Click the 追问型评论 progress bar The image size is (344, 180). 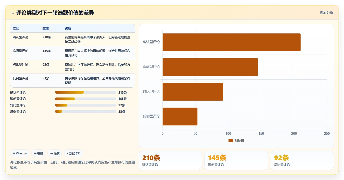(x=86, y=99)
